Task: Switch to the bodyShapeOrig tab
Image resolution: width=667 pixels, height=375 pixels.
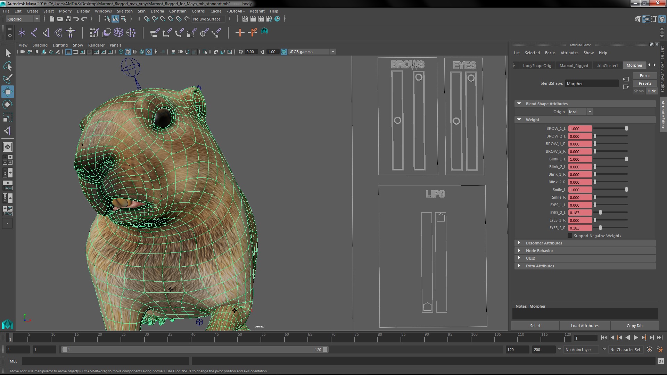Action: coord(537,65)
